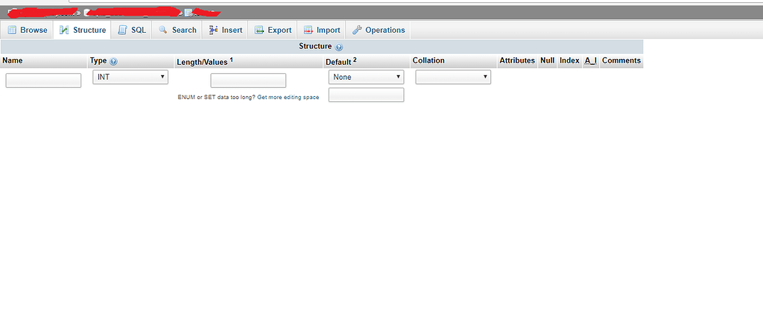The height and width of the screenshot is (319, 763).
Task: Click the Length/Values input box
Action: point(248,80)
